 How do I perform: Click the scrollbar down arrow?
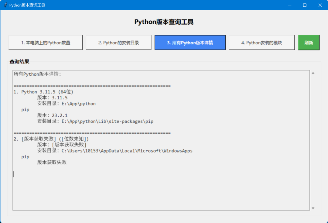pos(313,208)
